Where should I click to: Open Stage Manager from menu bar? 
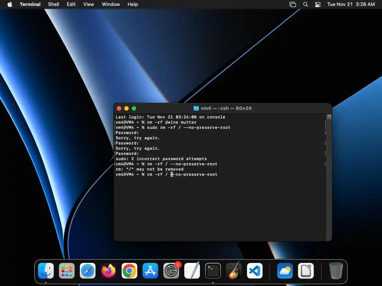[292, 4]
